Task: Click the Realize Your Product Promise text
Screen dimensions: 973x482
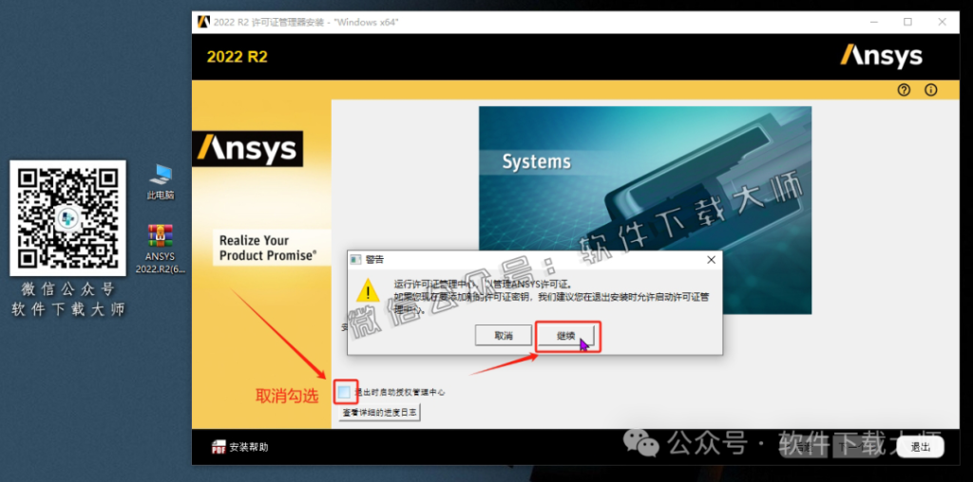Action: click(x=268, y=248)
